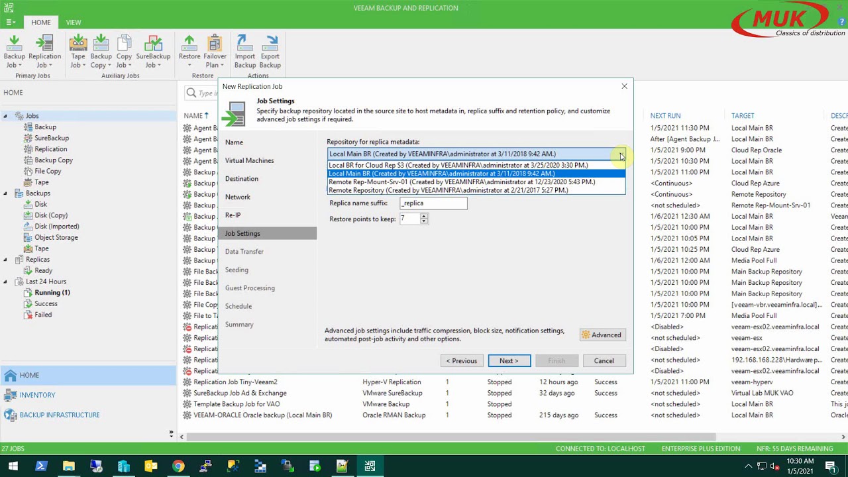Sort by the NEXT RUN column header

coord(665,116)
